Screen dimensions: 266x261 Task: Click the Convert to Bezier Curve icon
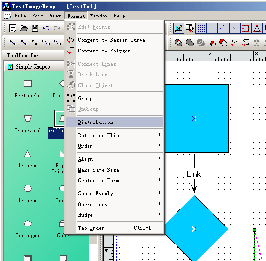pyautogui.click(x=71, y=40)
